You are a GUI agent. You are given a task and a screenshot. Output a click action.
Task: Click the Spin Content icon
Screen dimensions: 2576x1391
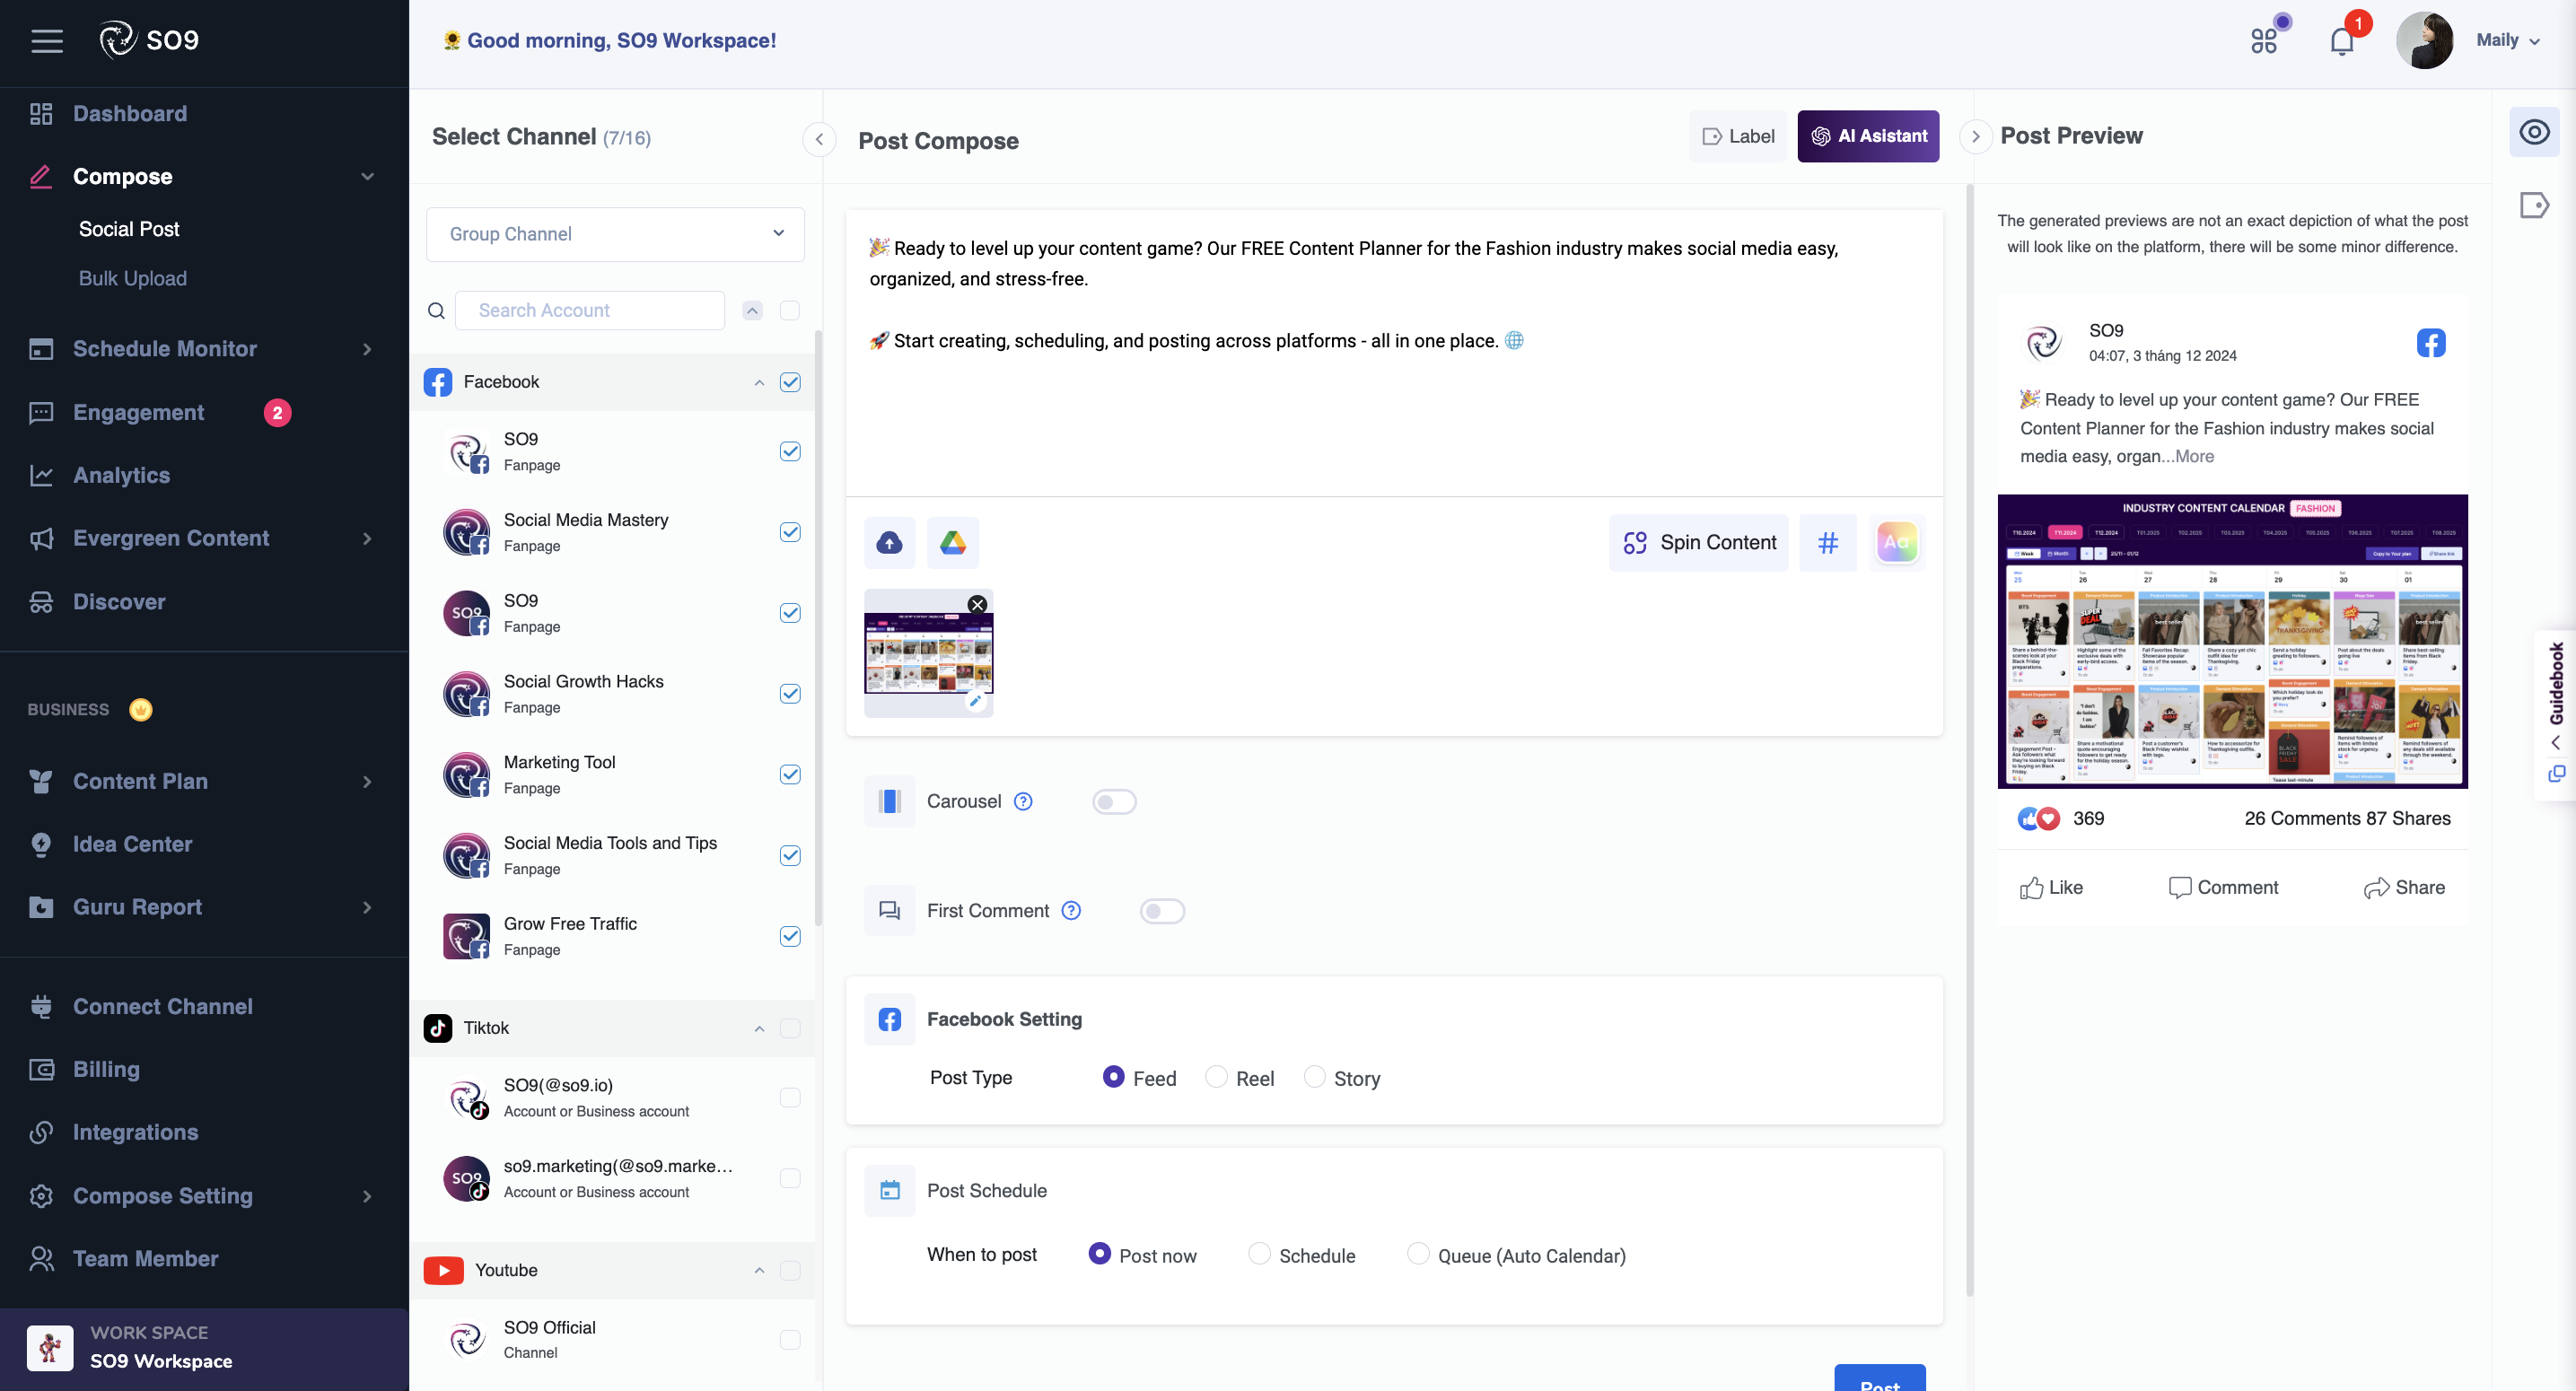pos(1636,542)
